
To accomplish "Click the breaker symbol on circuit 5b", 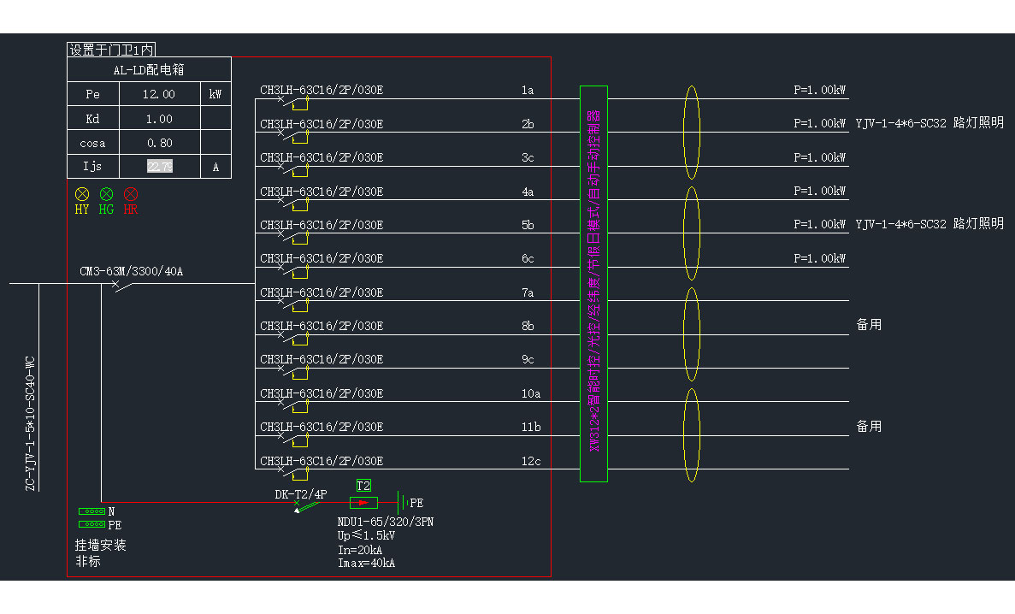I will pyautogui.click(x=293, y=237).
